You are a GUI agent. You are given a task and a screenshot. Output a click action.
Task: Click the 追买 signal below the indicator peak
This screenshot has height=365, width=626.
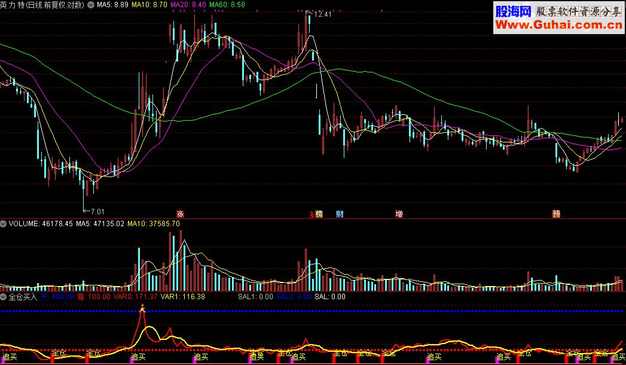(139, 357)
